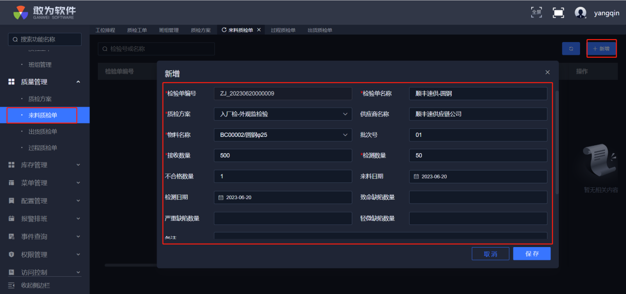Expand the 配置管理 menu group
This screenshot has height=294, width=626.
click(x=78, y=201)
